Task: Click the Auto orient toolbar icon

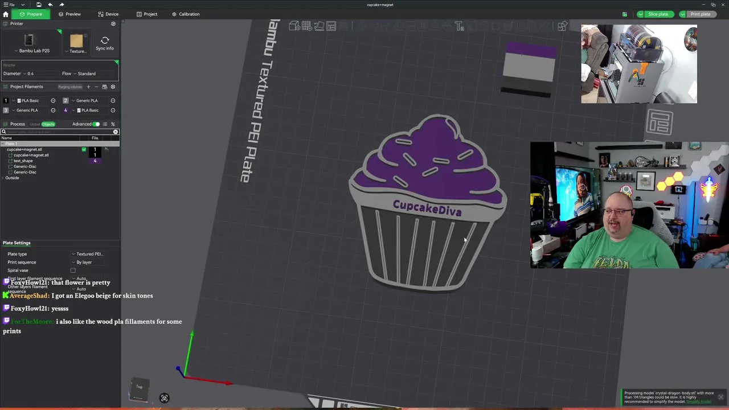Action: (x=319, y=26)
